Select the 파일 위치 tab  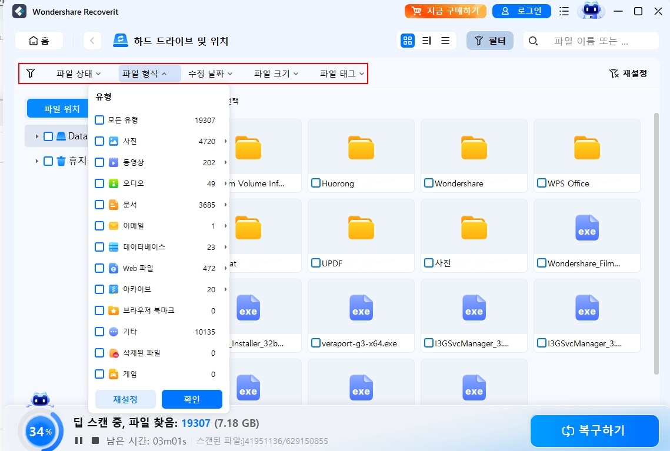(58, 108)
